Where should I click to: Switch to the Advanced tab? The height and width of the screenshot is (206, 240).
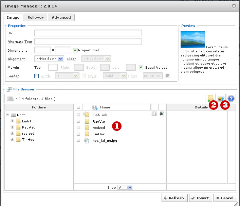61,17
